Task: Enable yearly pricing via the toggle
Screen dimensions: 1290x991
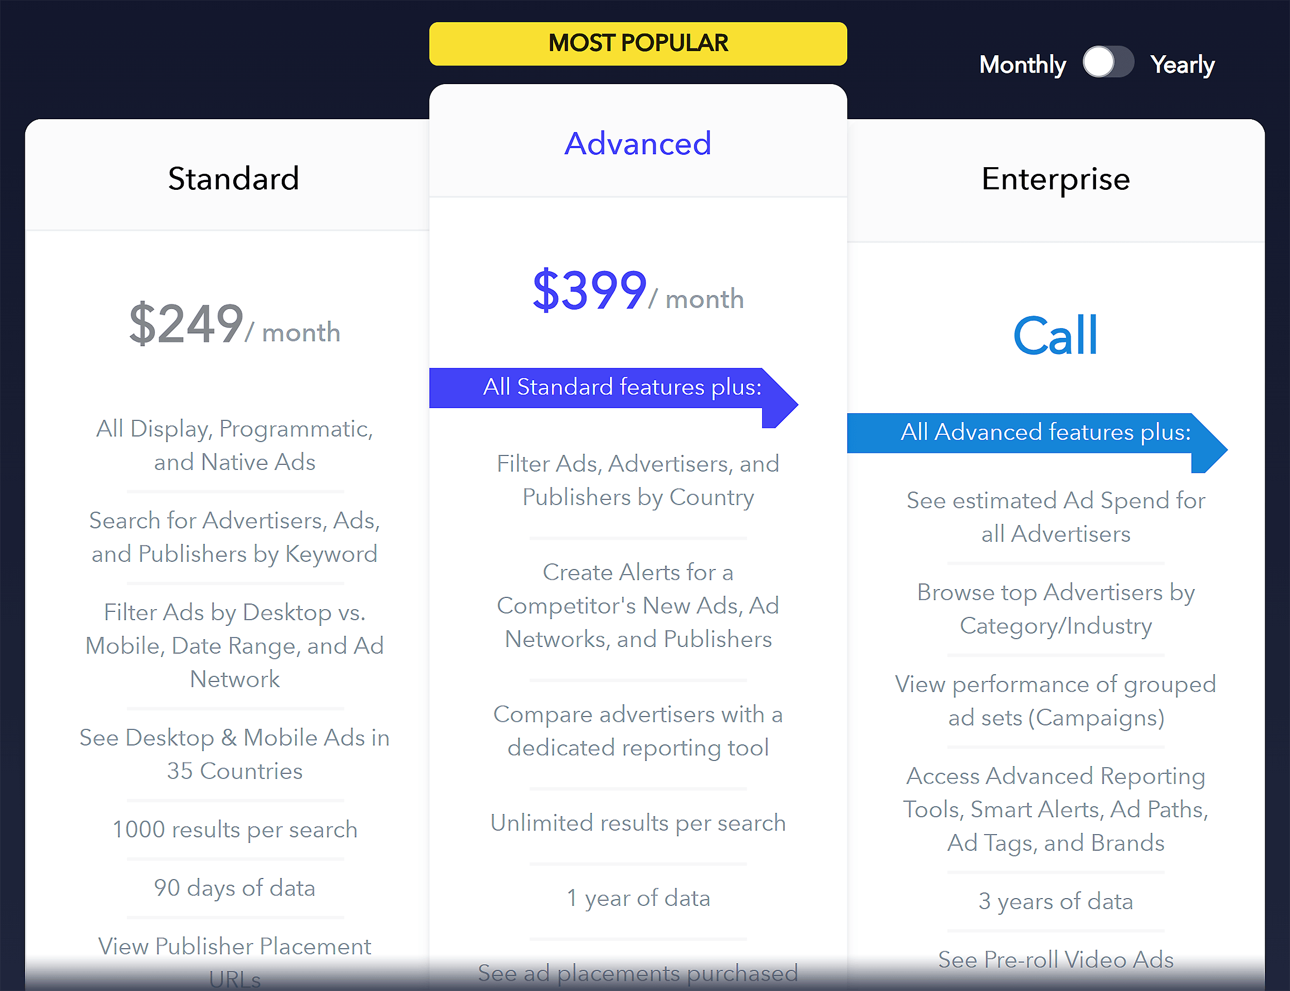Action: tap(1108, 62)
